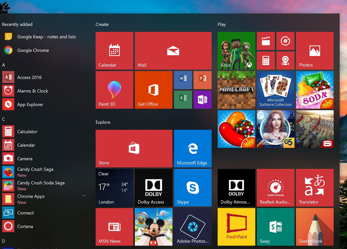347x249 pixels.
Task: Open the PowerPoint small tile
Action: (202, 80)
